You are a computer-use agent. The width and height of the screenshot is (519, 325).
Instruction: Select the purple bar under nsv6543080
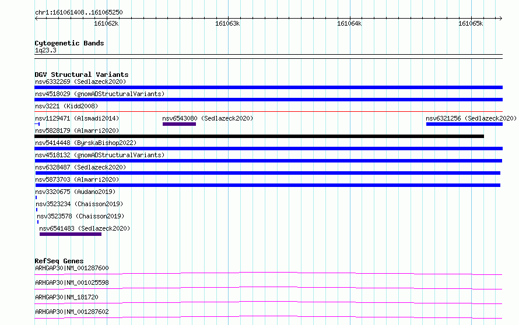click(180, 124)
